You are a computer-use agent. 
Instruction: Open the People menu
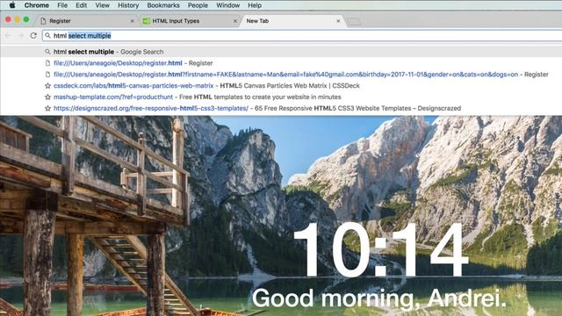click(198, 5)
